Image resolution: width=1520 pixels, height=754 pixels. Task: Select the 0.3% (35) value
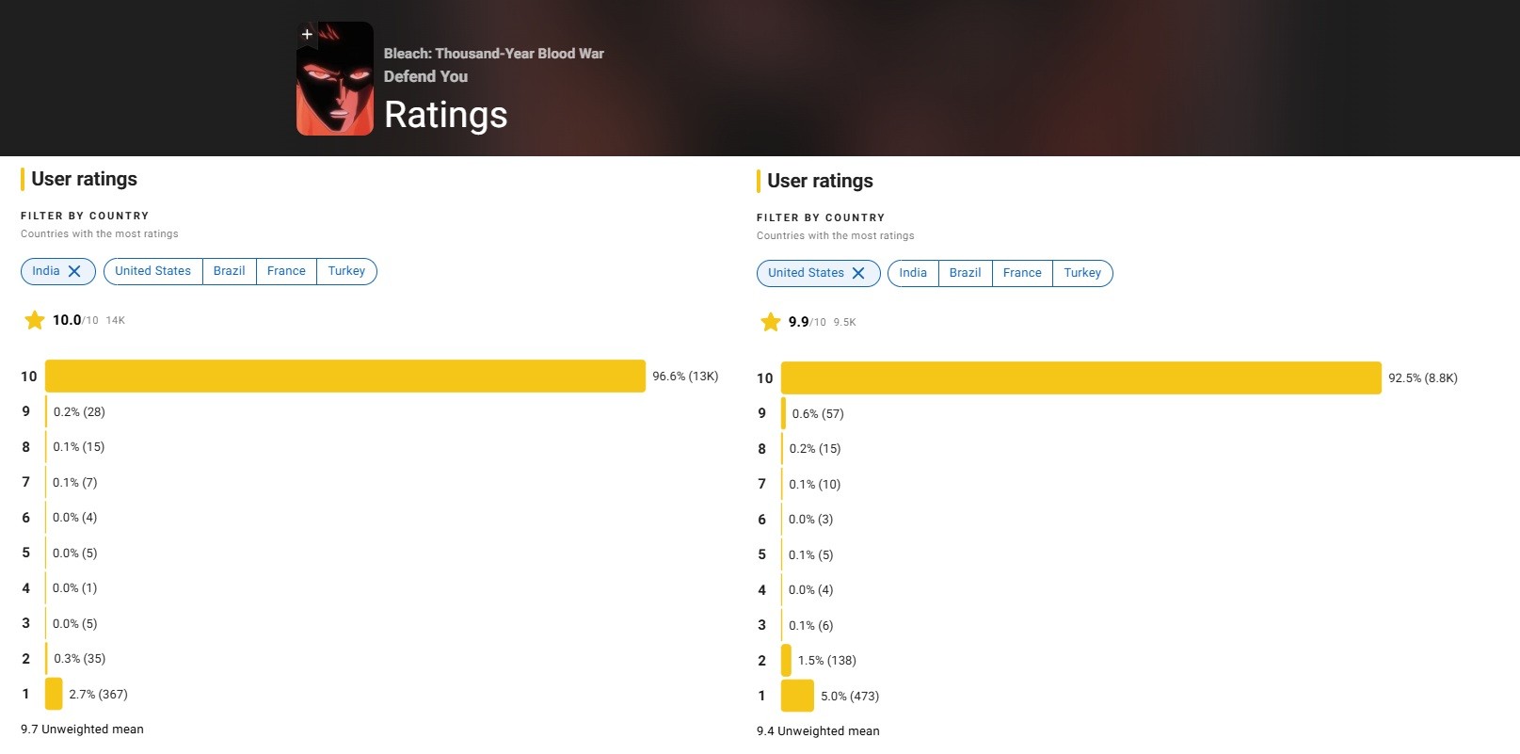pos(80,659)
